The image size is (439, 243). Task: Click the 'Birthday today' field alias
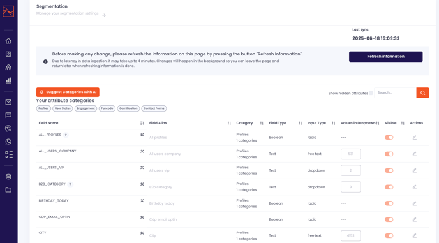[162, 203]
